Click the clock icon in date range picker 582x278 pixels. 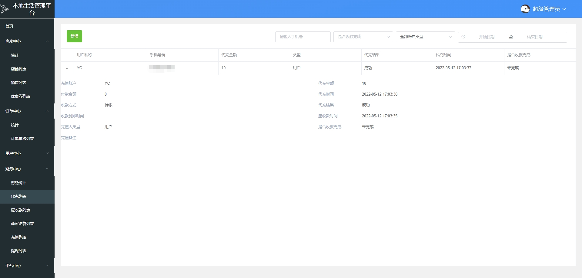pos(463,37)
